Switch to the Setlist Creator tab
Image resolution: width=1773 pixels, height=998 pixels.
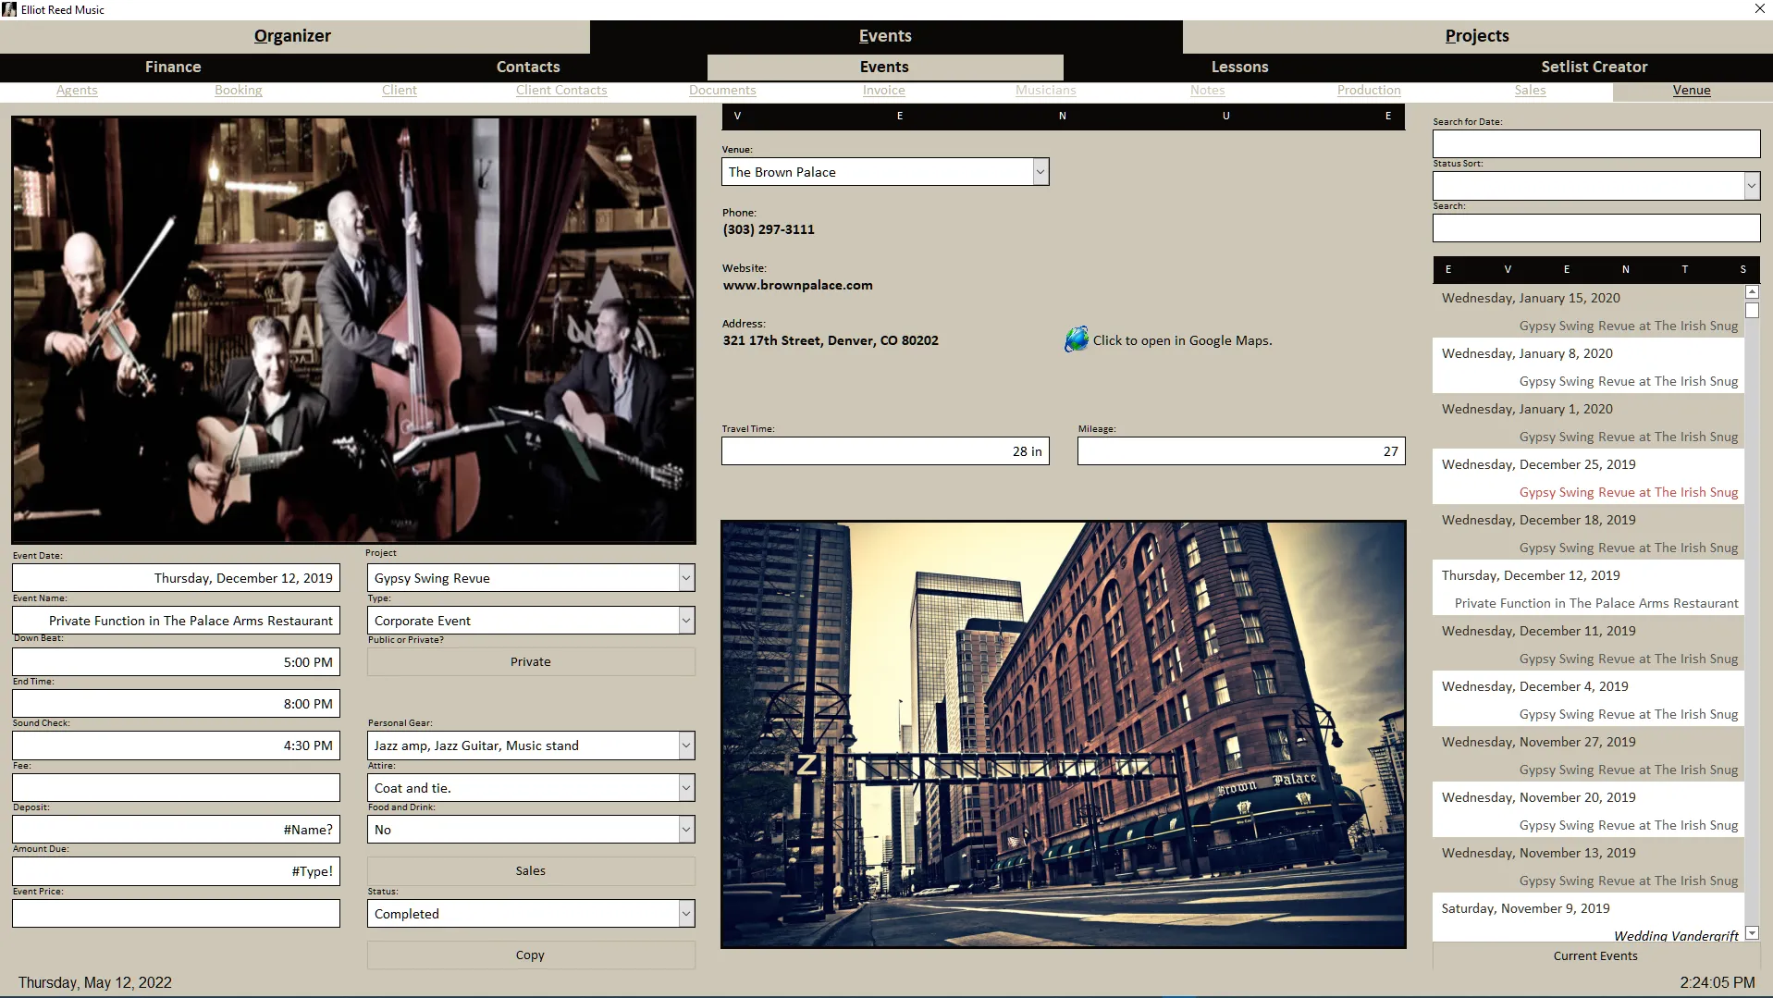(1594, 67)
